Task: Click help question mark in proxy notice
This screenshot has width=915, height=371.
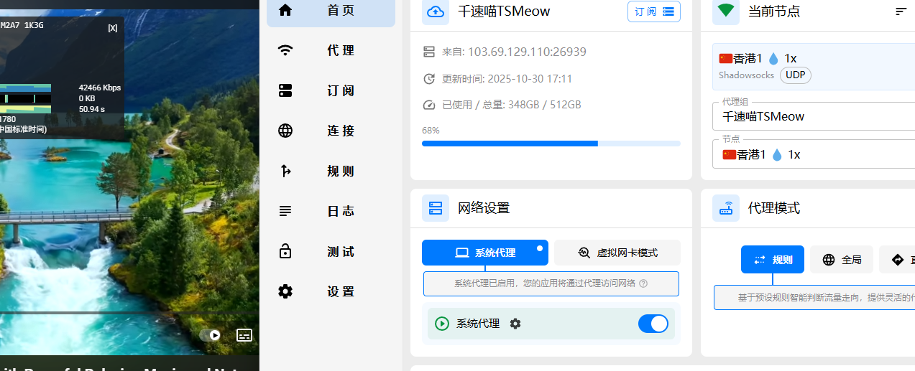Action: (643, 283)
